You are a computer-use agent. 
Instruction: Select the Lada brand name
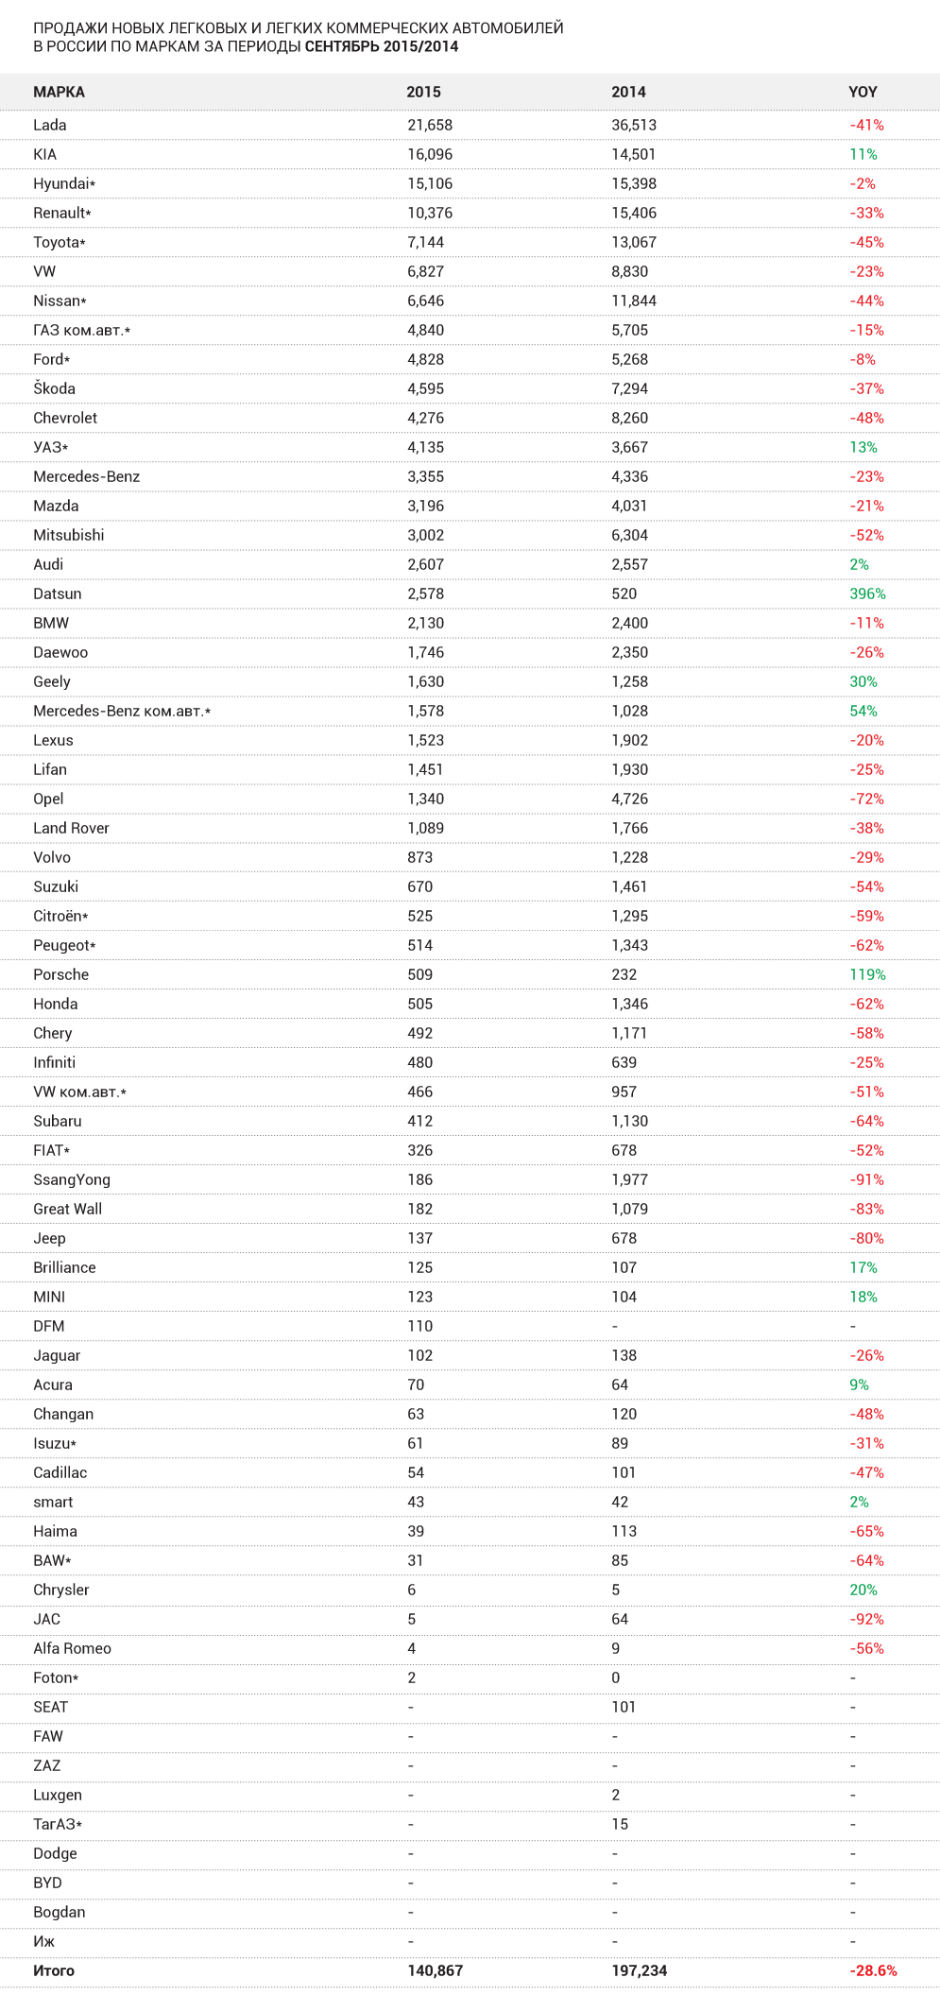point(49,125)
